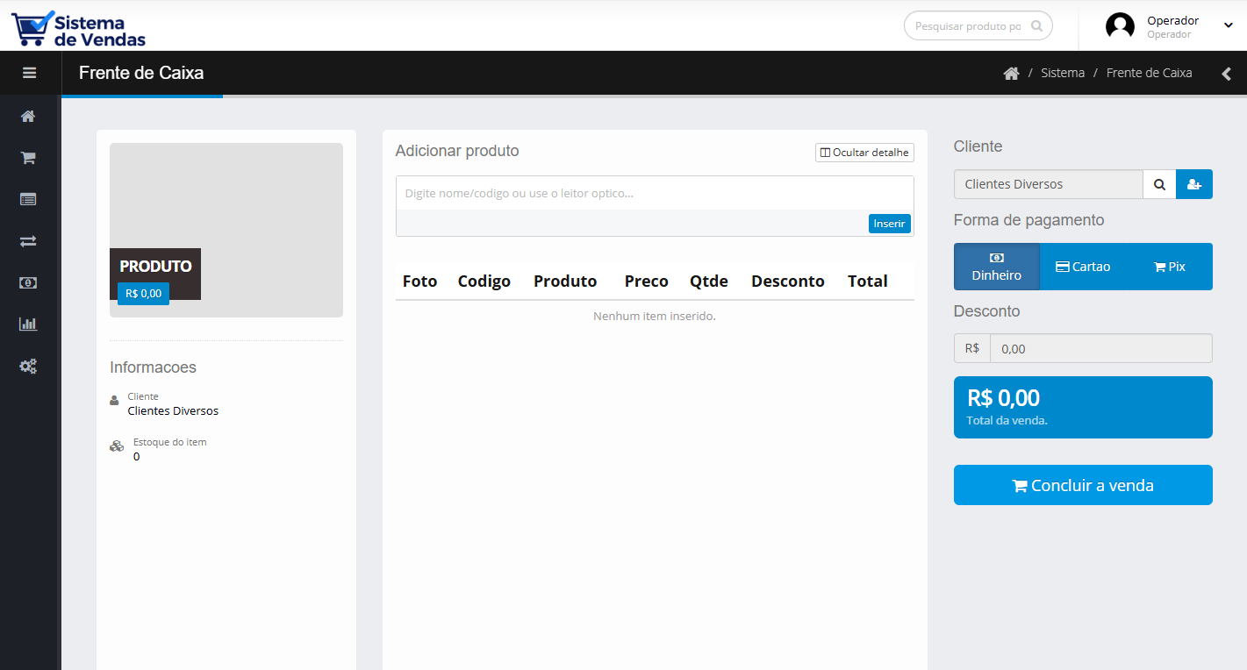
Task: Open the exchange arrows sidebar icon
Action: coord(28,240)
